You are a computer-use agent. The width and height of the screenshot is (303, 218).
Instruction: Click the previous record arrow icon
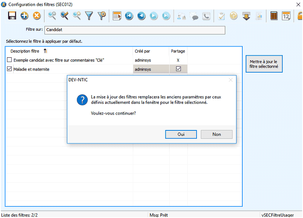coord(141,16)
